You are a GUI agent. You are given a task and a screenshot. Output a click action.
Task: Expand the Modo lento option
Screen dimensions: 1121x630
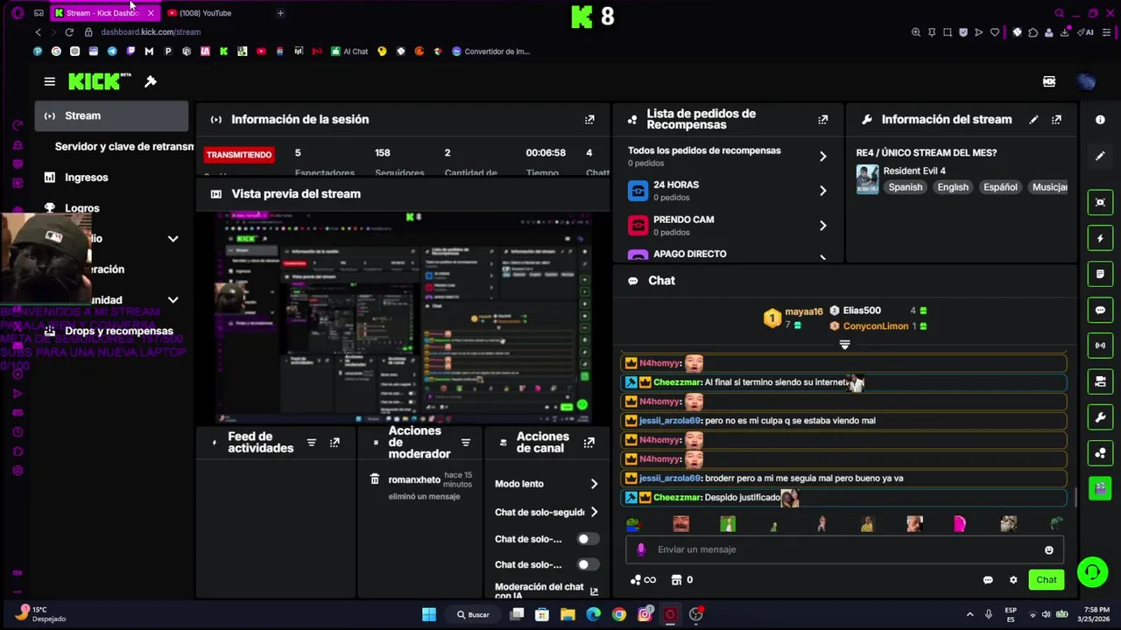click(594, 484)
